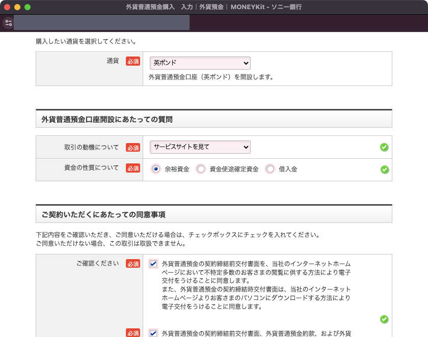Screen dimensions: 428x337
Task: Click the 必須 badge next to ご確認ください
Action: pos(133,264)
